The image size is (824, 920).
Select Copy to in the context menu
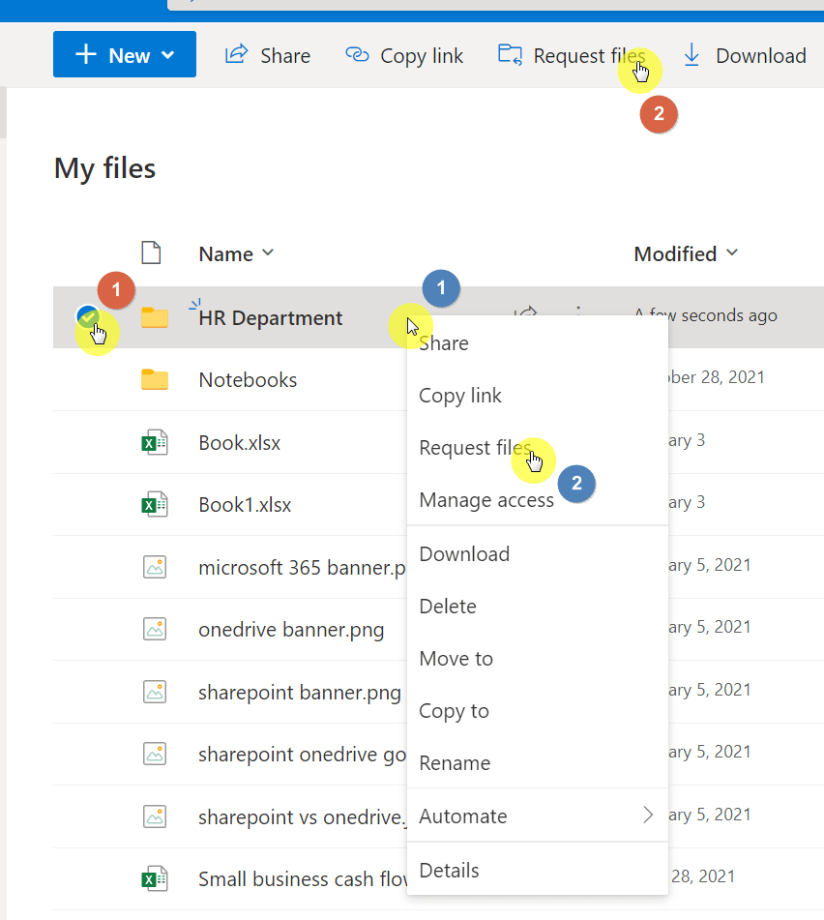click(537, 710)
